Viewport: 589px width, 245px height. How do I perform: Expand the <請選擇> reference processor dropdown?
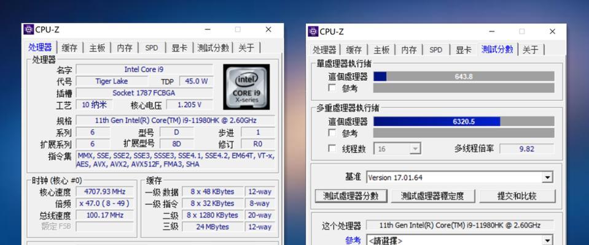coord(459,240)
